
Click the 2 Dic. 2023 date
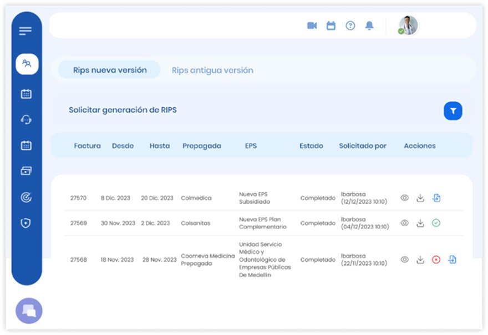tap(155, 223)
